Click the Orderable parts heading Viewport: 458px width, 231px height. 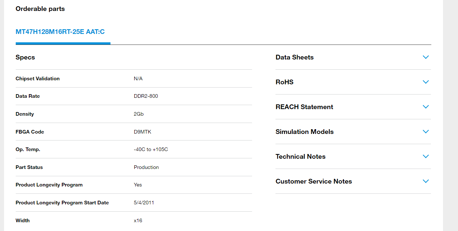40,9
